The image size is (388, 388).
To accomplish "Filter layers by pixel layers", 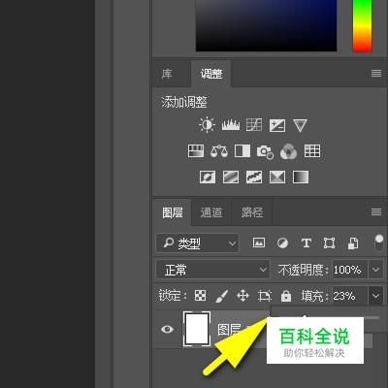I will (x=259, y=242).
